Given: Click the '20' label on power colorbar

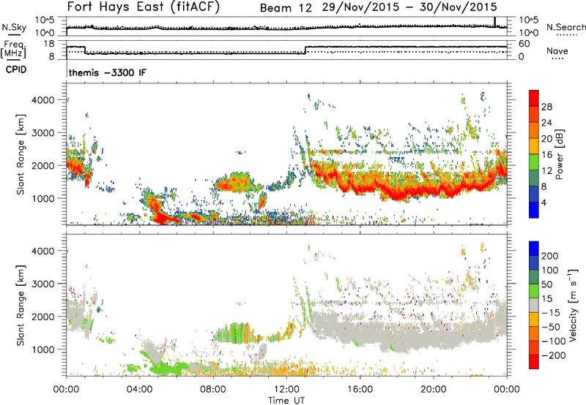Looking at the screenshot, I should pos(546,139).
